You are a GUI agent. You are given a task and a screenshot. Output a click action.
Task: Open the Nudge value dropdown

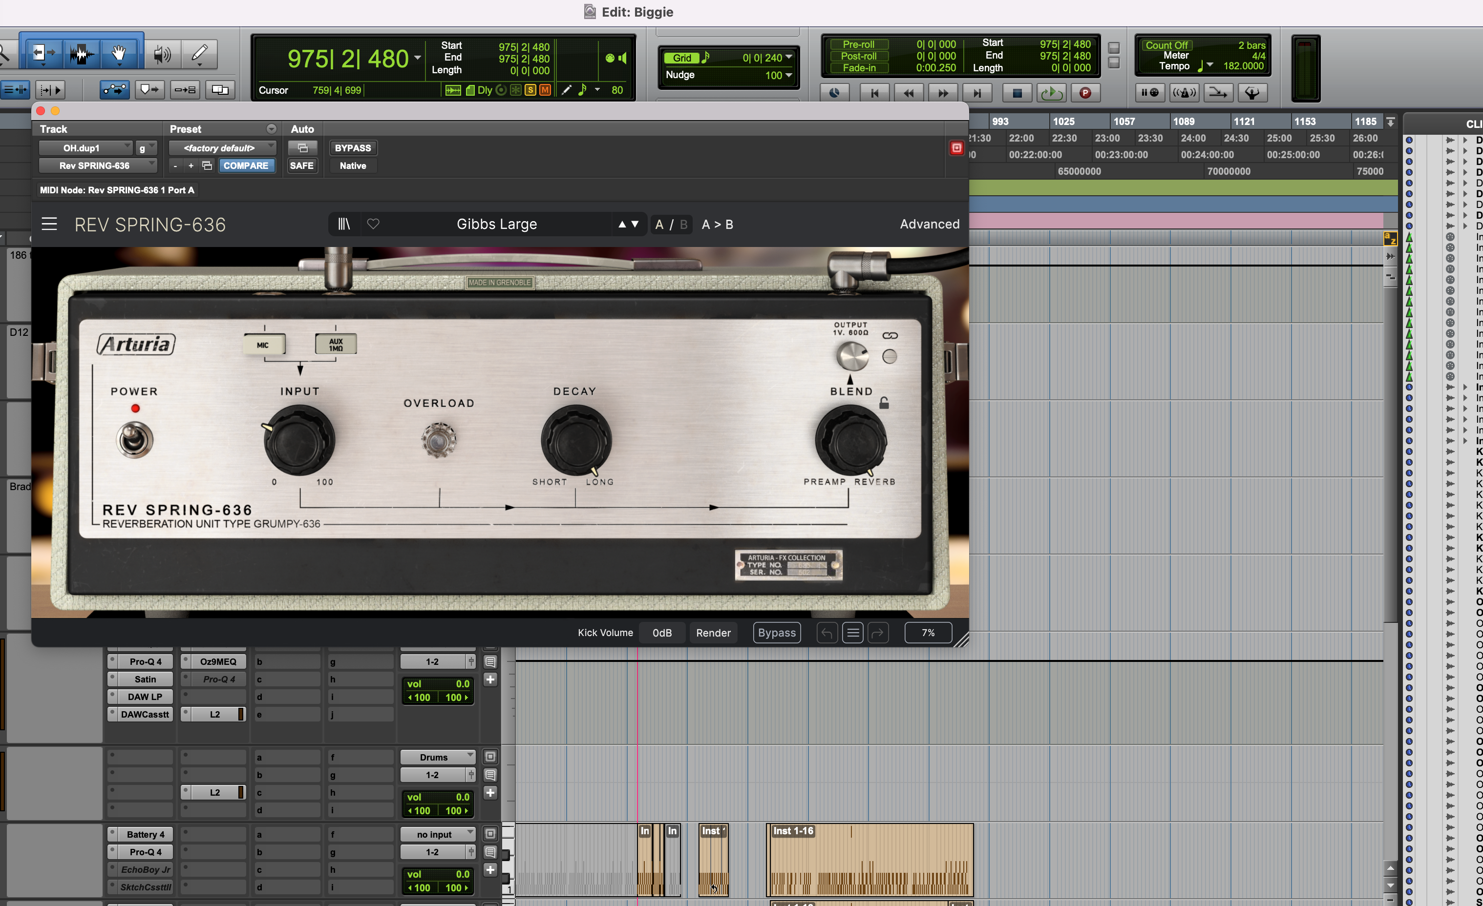(x=788, y=75)
